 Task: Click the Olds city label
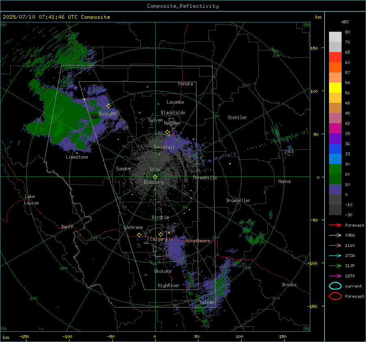click(x=155, y=170)
